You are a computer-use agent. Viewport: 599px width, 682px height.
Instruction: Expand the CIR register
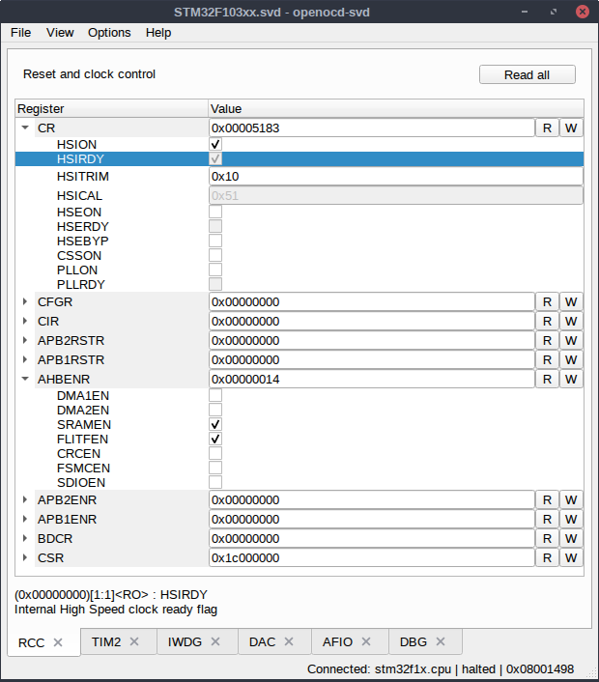coord(25,321)
